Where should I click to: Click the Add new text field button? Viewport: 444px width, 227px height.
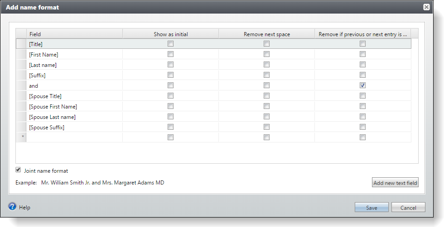click(395, 183)
